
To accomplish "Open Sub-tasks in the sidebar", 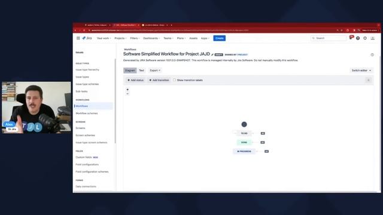I will pos(81,91).
